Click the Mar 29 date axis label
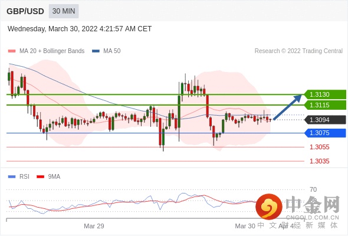348x236 pixels. tap(94, 226)
